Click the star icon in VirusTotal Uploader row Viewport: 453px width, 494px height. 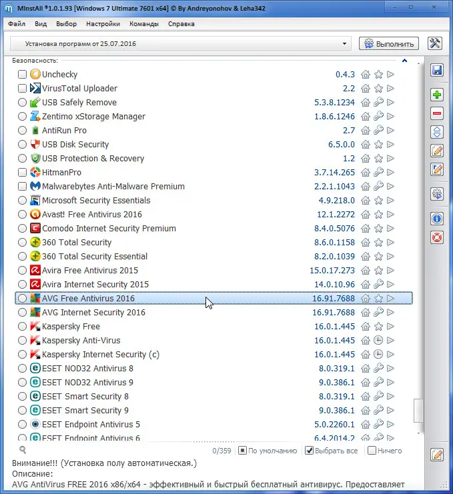coord(378,89)
